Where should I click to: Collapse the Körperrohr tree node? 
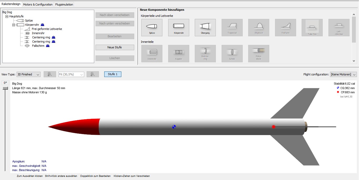click(14, 25)
